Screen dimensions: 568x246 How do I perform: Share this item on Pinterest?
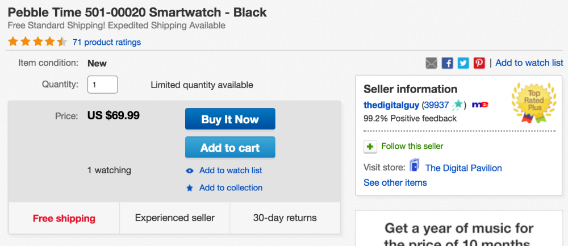(479, 63)
